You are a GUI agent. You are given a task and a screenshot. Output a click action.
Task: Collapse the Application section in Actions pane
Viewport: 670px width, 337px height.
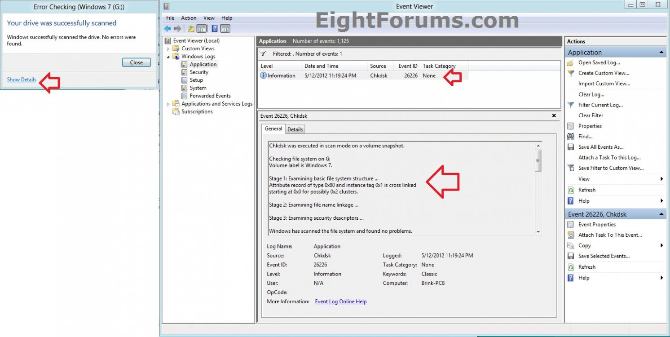661,53
